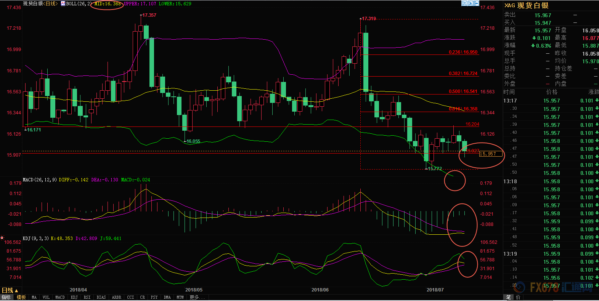Select the 价 tab under tick list
Screen dimensions: 599x301
coord(518,297)
